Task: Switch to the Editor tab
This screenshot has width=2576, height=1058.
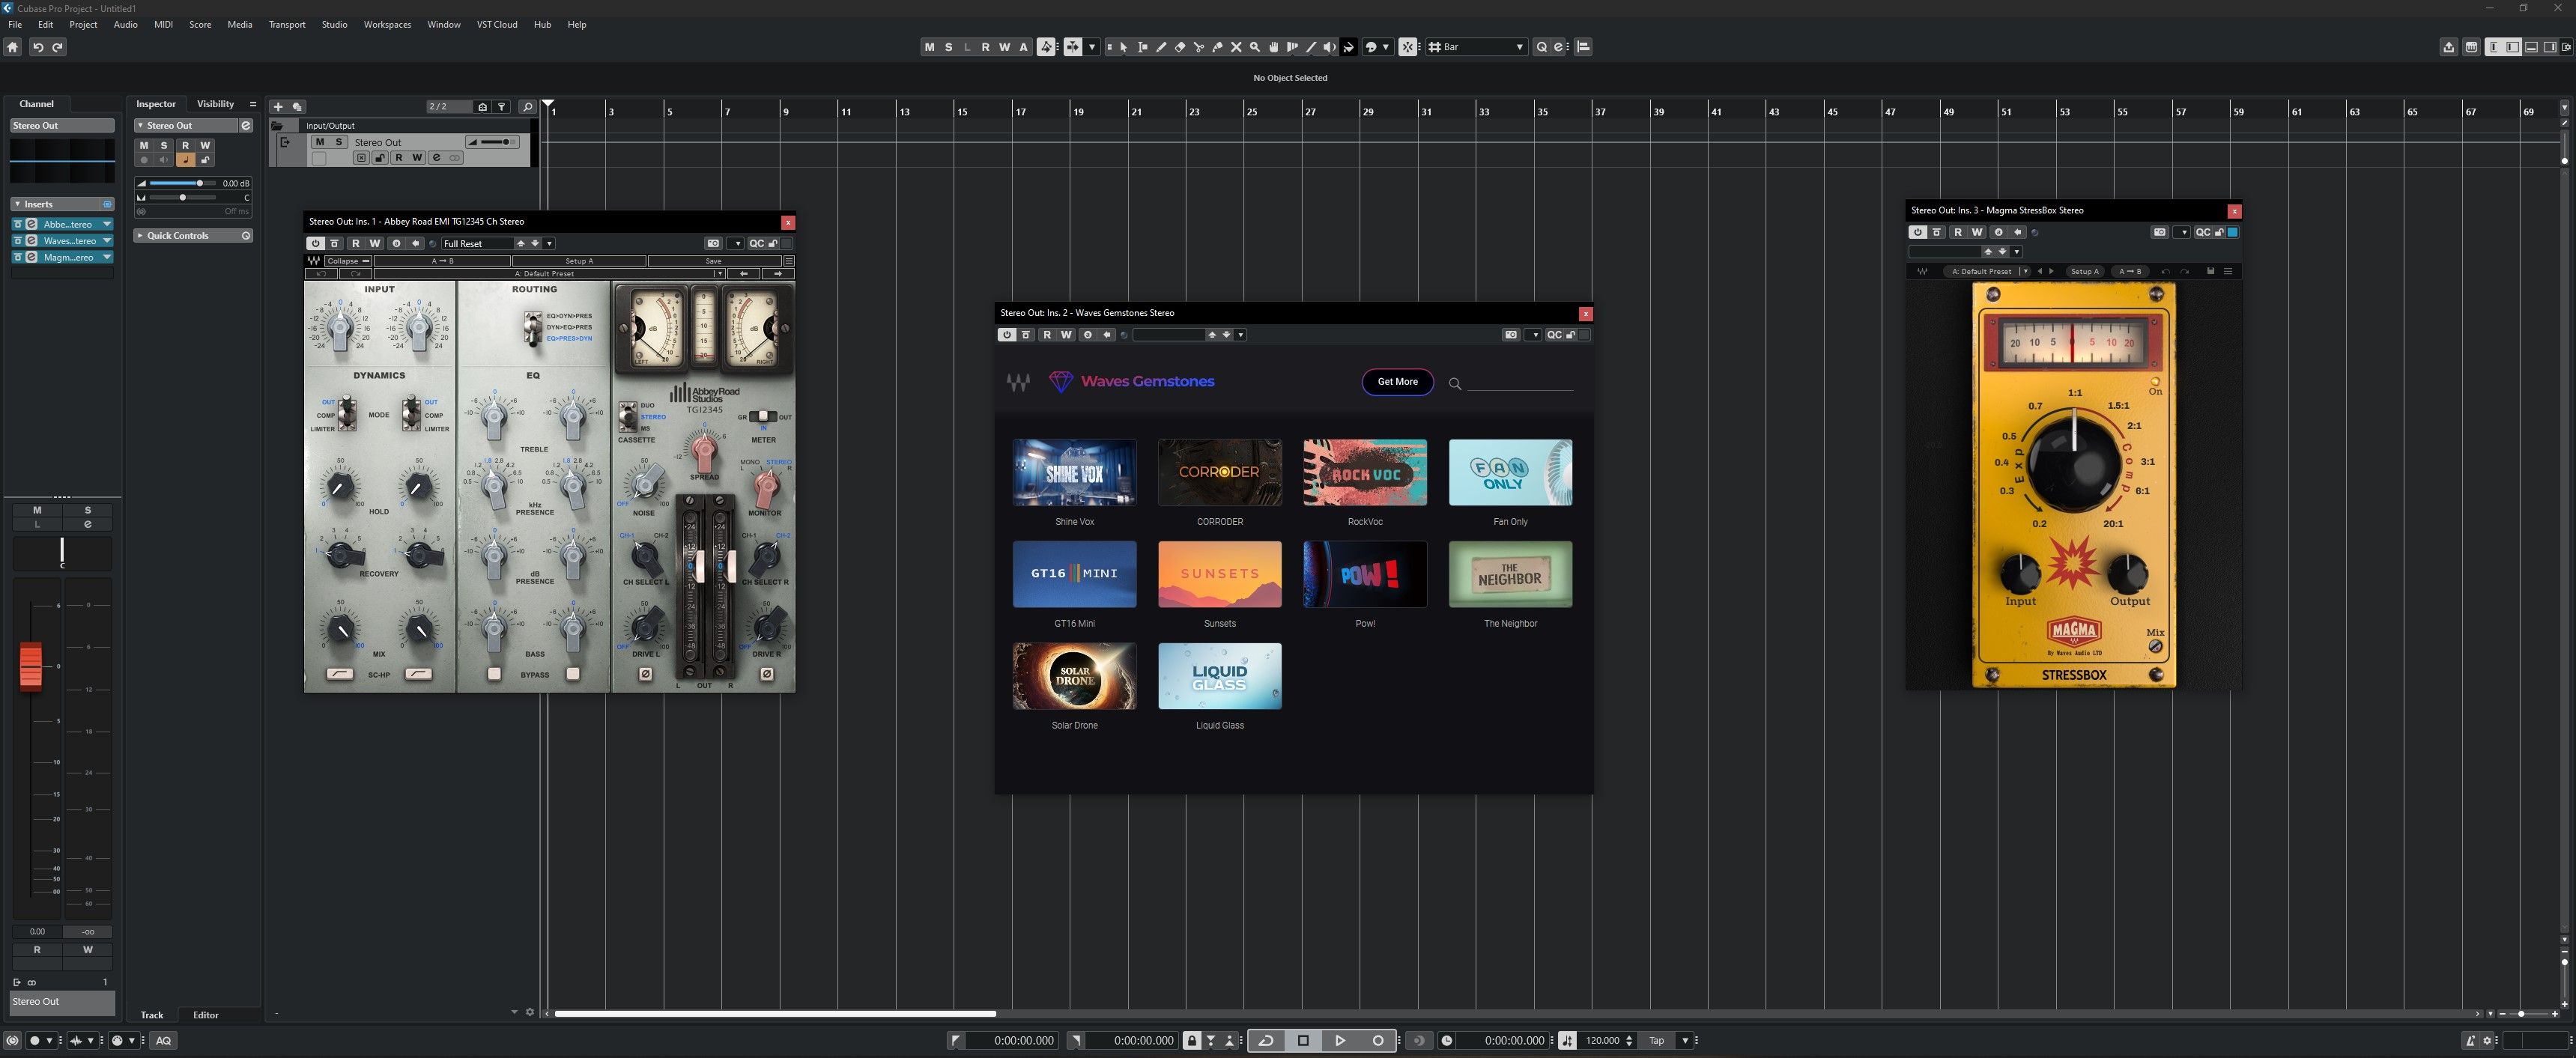Action: (206, 1015)
